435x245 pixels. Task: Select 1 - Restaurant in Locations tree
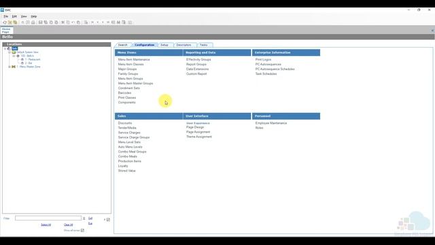point(33,59)
